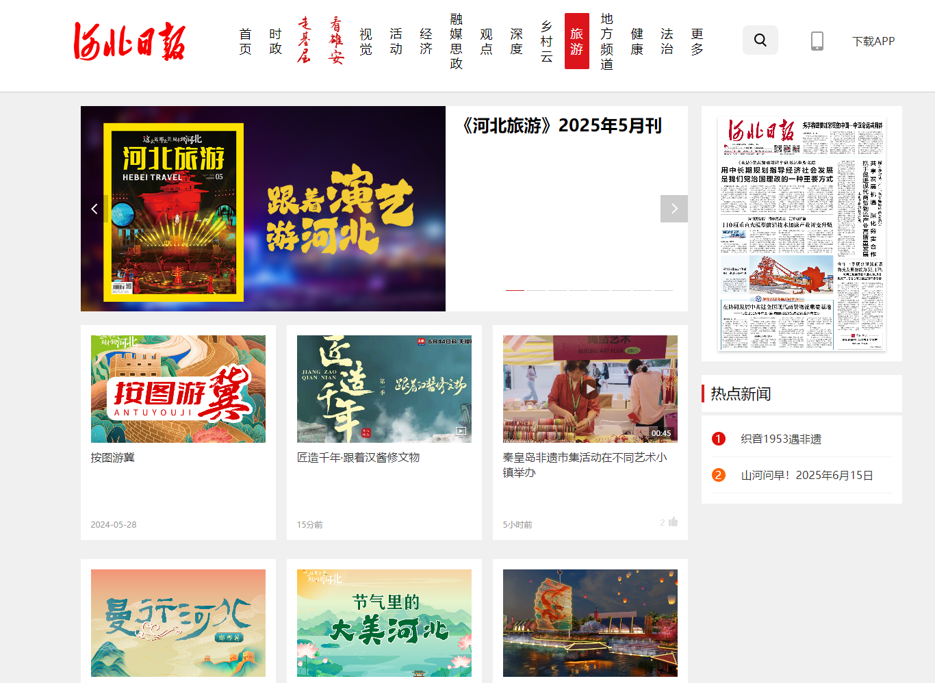This screenshot has width=935, height=683.
Task: Open the 地方频道 nav item
Action: click(x=607, y=41)
